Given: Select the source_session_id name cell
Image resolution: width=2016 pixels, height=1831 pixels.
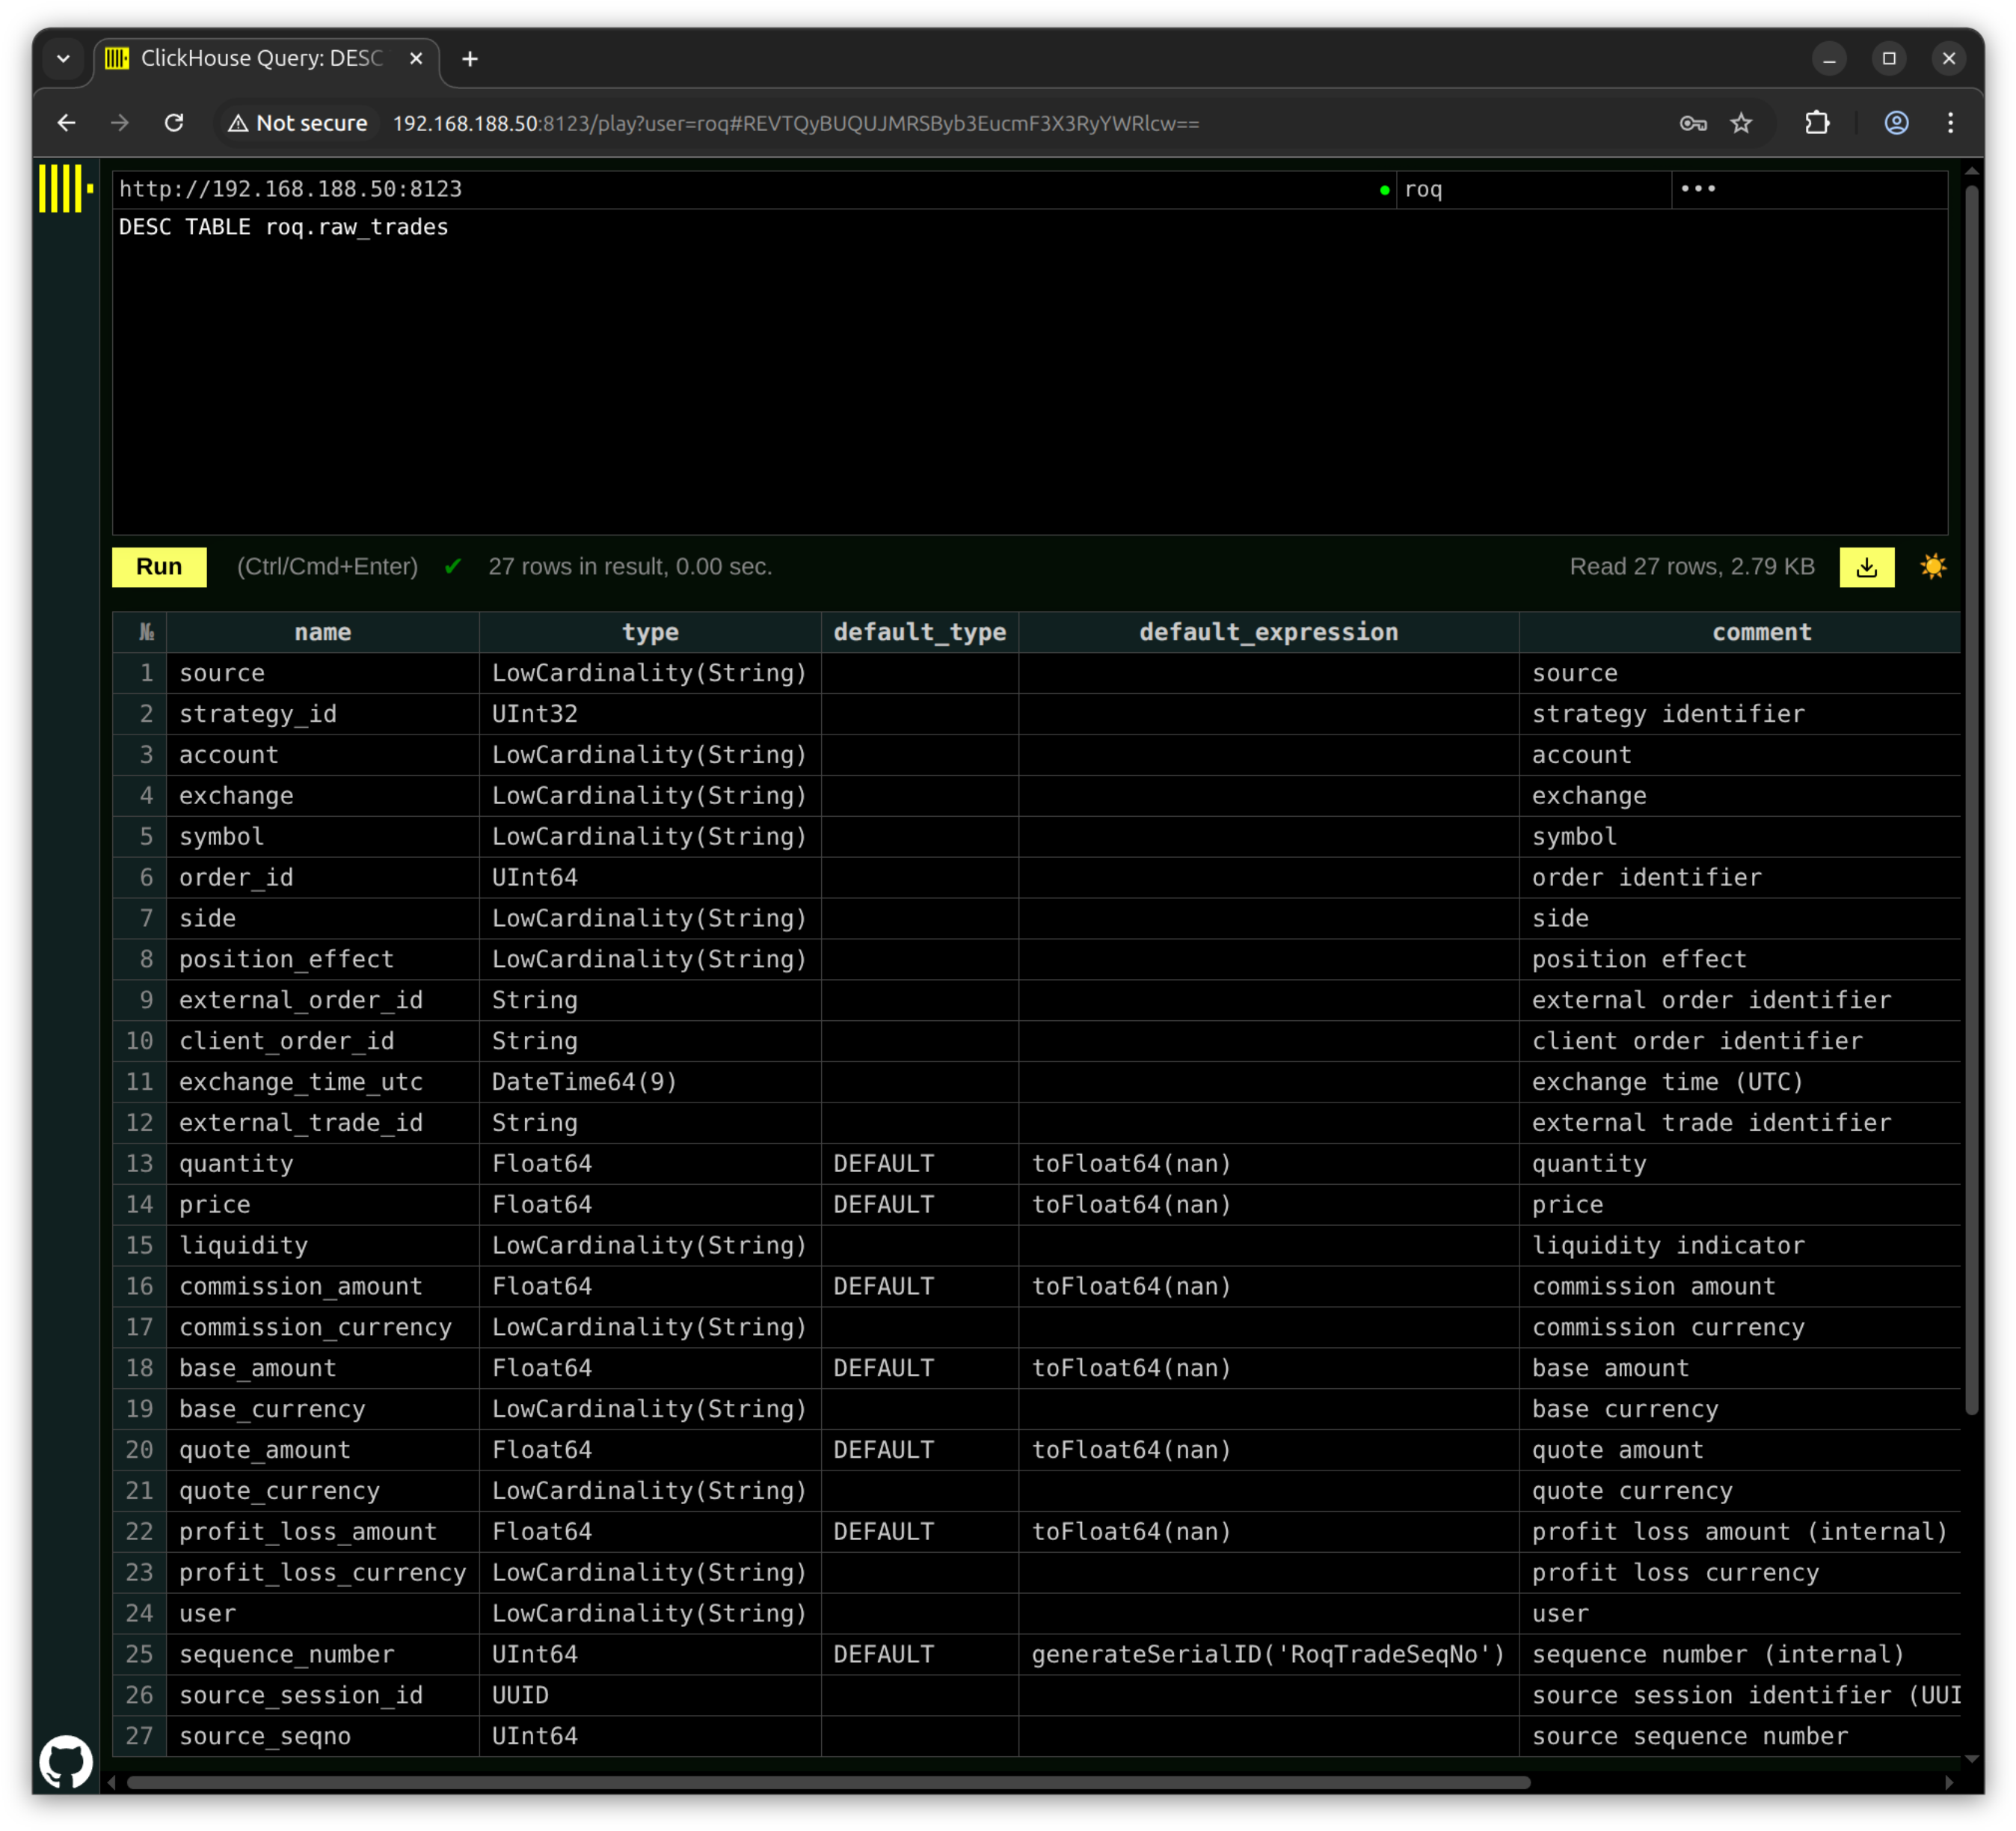Looking at the screenshot, I should (x=323, y=1695).
